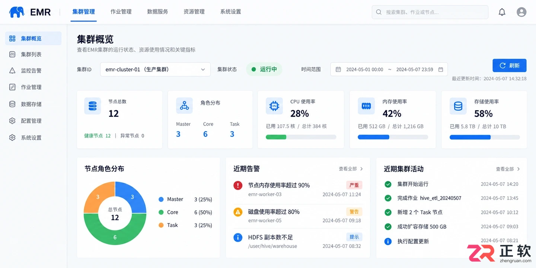Open the 系统设置 top navigation tab
The image size is (536, 268).
point(230,12)
